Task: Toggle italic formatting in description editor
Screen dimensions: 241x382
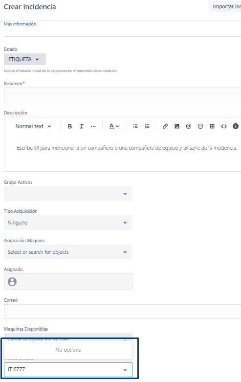Action: point(82,126)
